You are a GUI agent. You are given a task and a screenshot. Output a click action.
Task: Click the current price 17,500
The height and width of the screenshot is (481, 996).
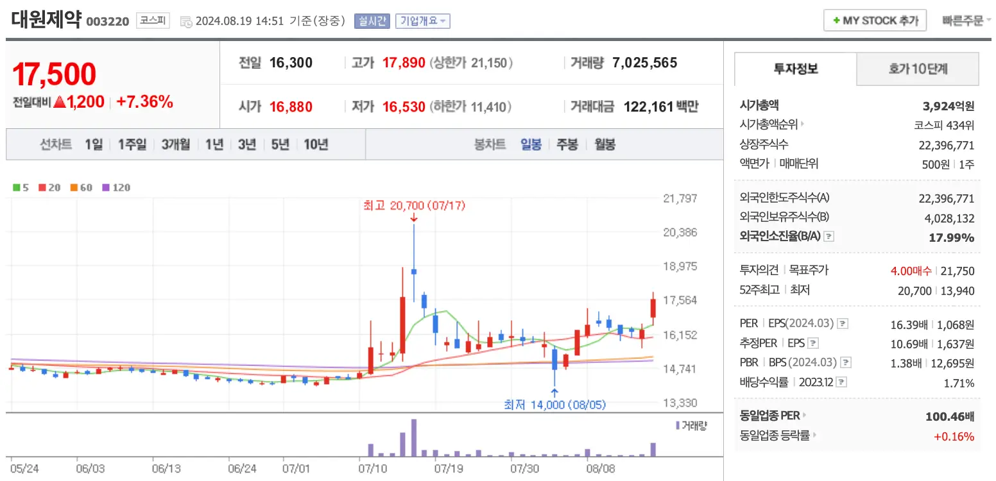[55, 74]
